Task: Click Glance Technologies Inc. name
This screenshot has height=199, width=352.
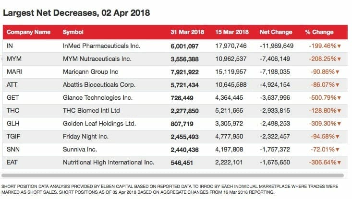Action: click(97, 98)
